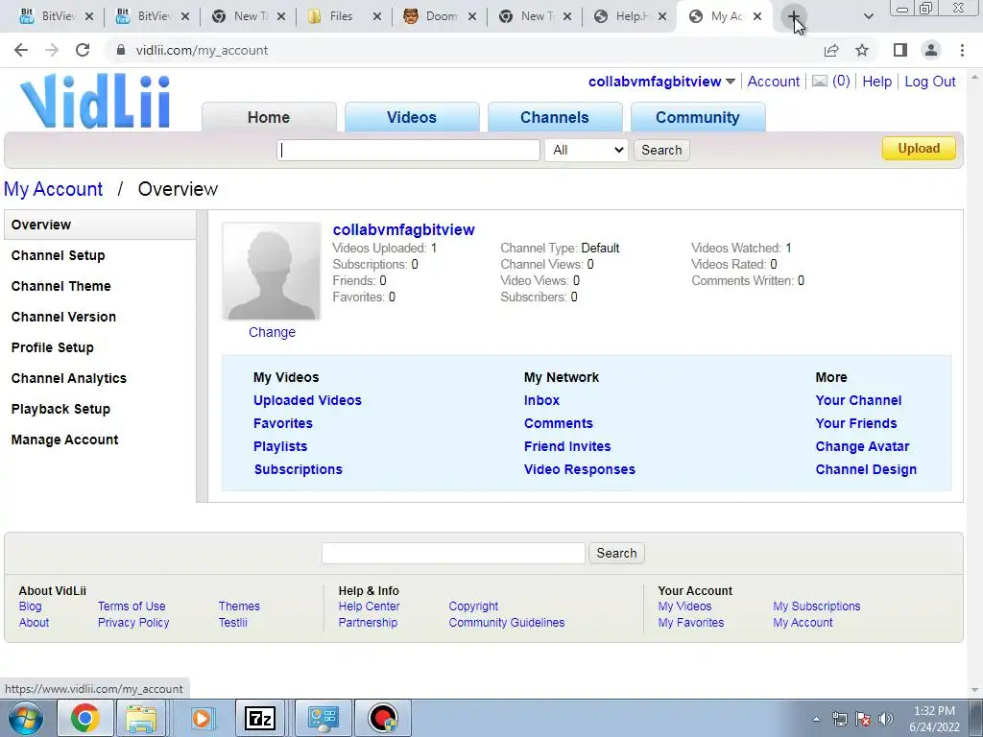Click Log Out link
983x737 pixels.
click(x=929, y=82)
